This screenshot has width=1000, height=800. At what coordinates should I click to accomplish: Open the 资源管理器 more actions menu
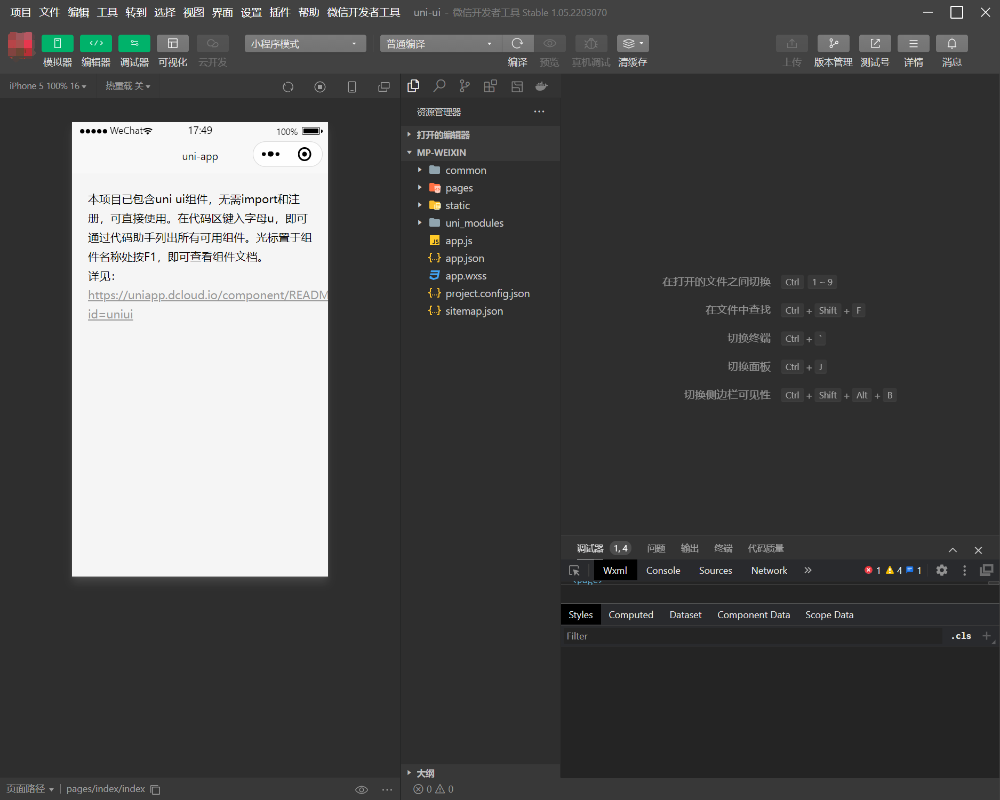point(539,111)
